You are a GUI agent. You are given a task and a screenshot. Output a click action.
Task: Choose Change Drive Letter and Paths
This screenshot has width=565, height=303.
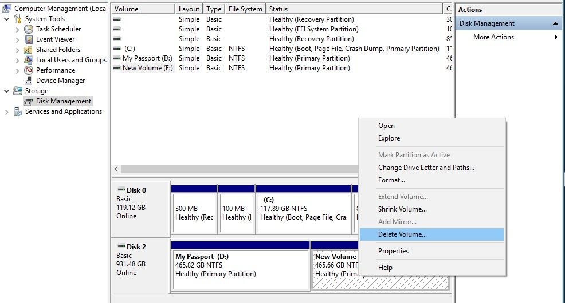point(426,168)
